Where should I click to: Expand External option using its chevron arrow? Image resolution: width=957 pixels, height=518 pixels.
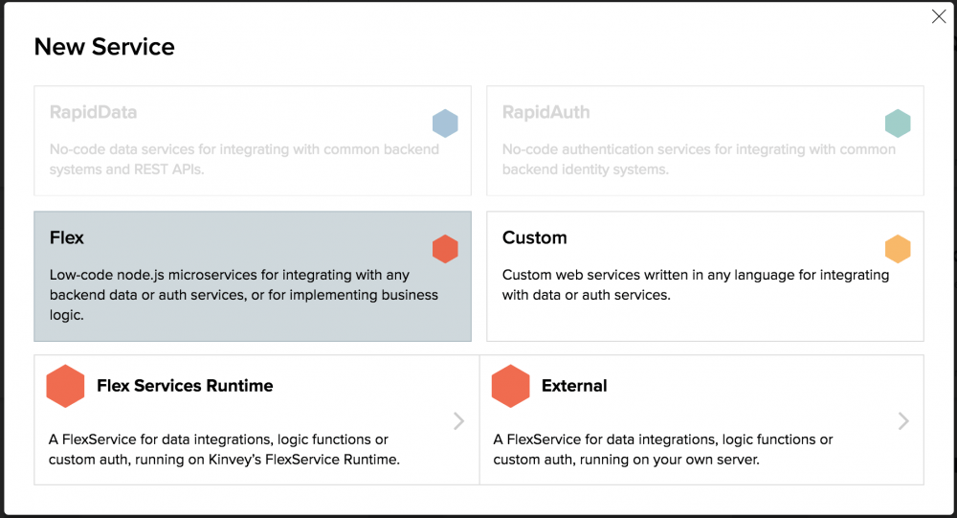[903, 420]
